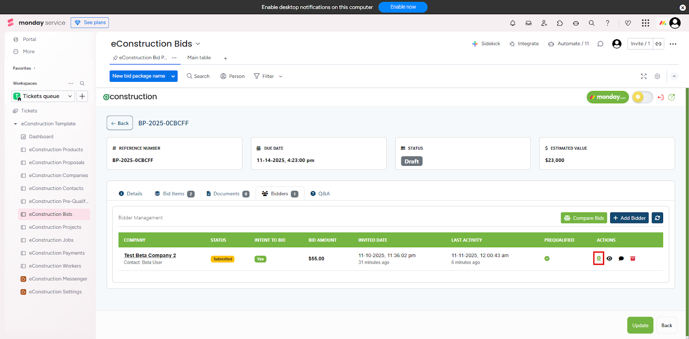
Task: Click the award bid ribbon icon
Action: pyautogui.click(x=599, y=258)
